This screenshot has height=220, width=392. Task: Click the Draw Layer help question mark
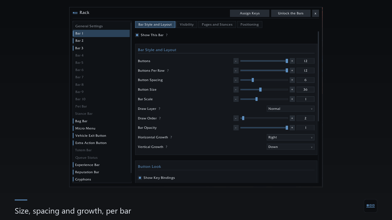pyautogui.click(x=159, y=109)
